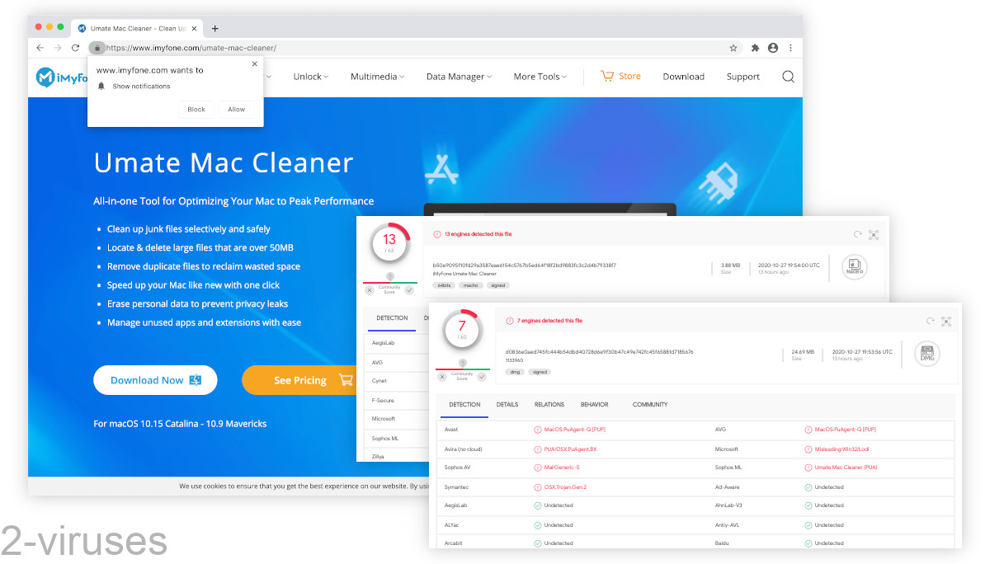This screenshot has height=564, width=990.
Task: Click the dmg tag
Action: click(x=515, y=372)
